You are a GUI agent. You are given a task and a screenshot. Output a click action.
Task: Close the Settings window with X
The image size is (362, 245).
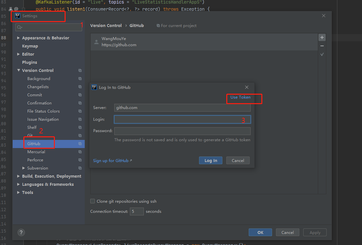pos(324,16)
